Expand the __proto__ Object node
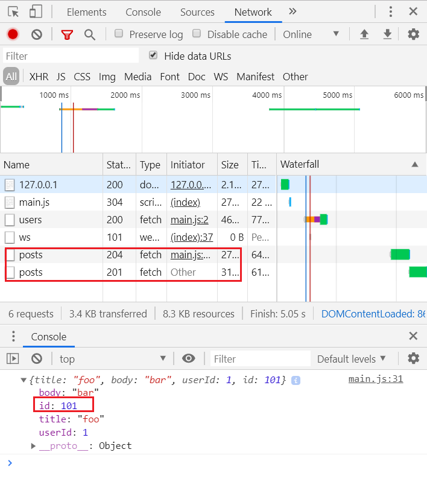The image size is (427, 499). coord(34,446)
